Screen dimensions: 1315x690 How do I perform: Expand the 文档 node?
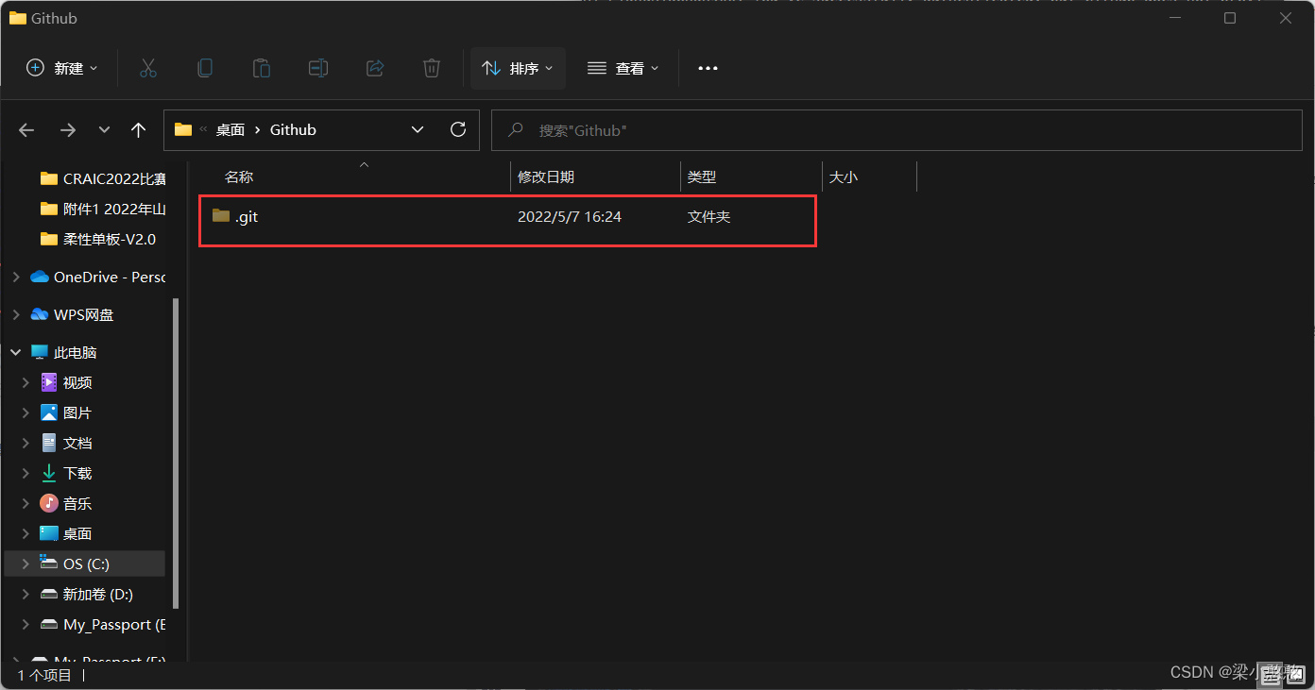point(26,443)
